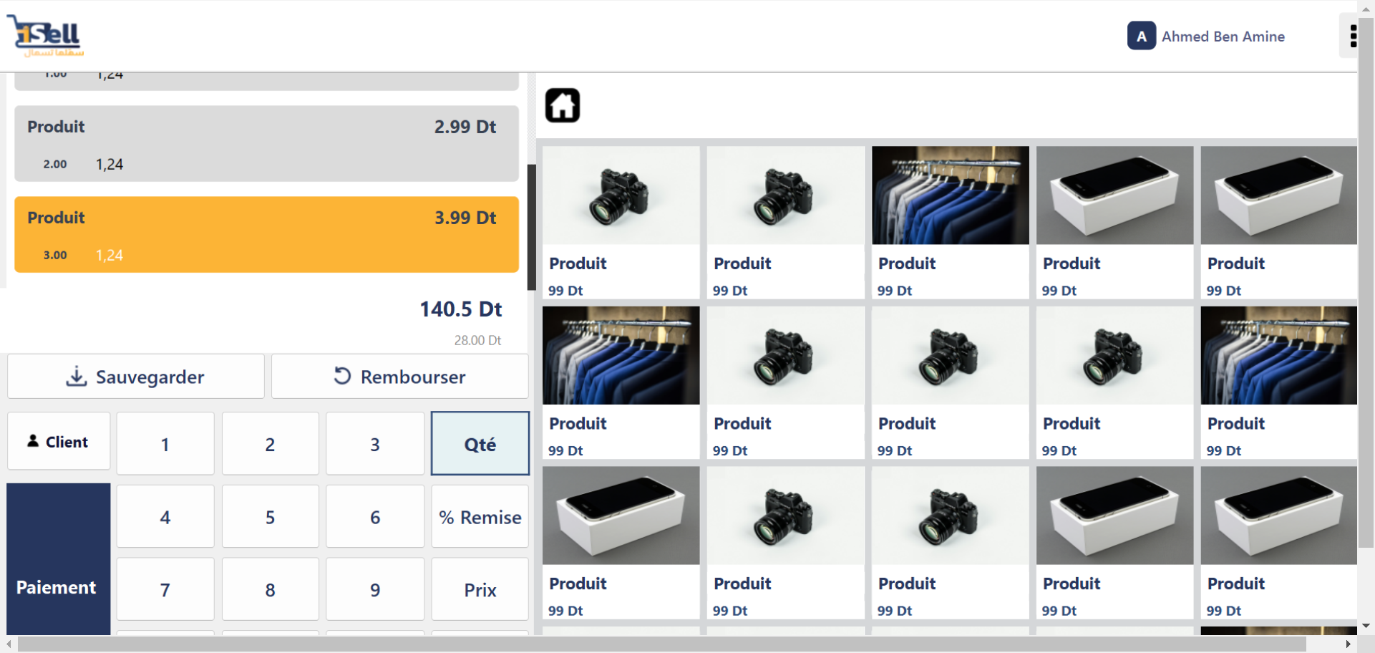Screen dimensions: 1375x653
Task: Tap numpad key 5
Action: (270, 517)
